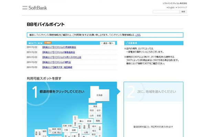Select 群馬 prefecture on the map

[x=89, y=126]
